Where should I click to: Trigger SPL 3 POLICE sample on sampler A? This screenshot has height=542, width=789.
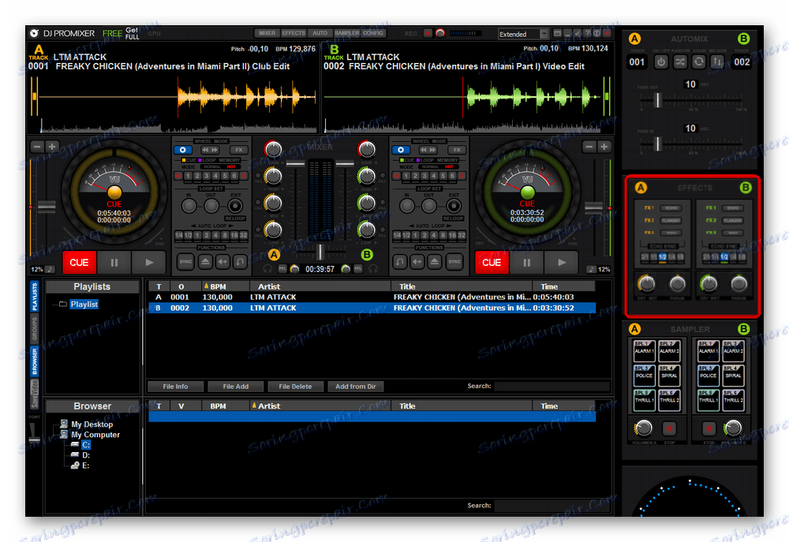click(x=644, y=375)
